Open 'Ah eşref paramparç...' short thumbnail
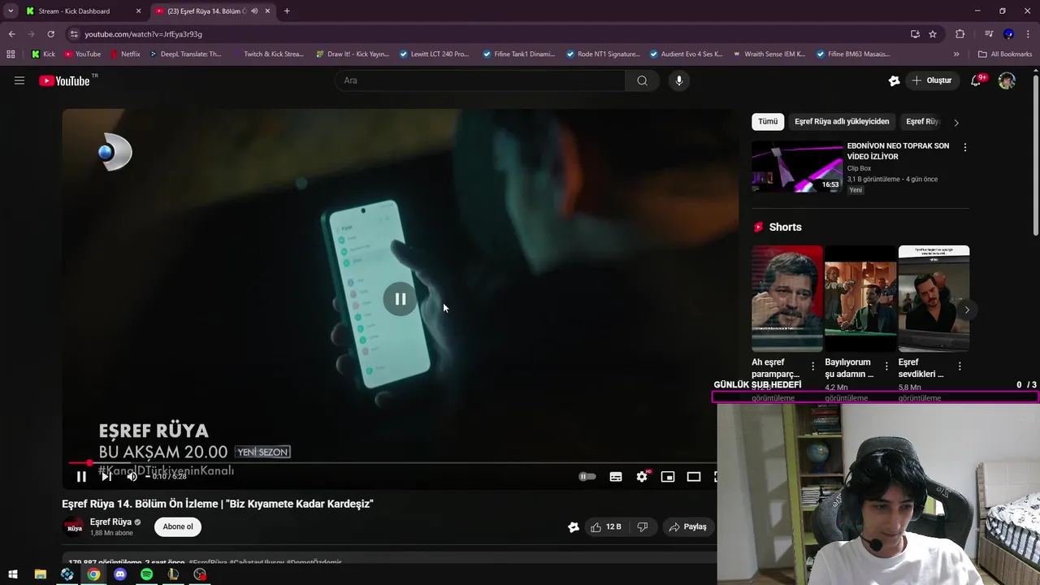The height and width of the screenshot is (585, 1040). coord(787,298)
